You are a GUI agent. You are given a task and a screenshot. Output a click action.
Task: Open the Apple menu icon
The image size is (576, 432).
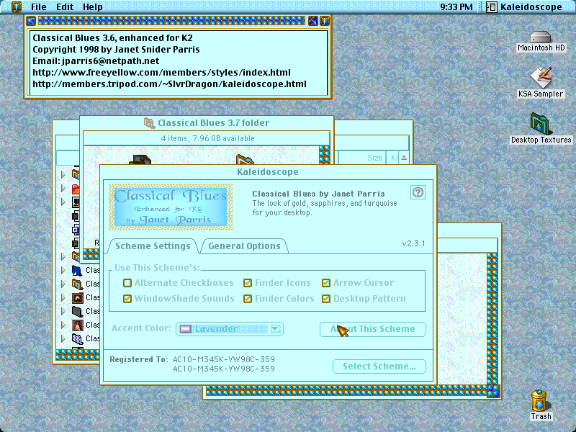(17, 6)
